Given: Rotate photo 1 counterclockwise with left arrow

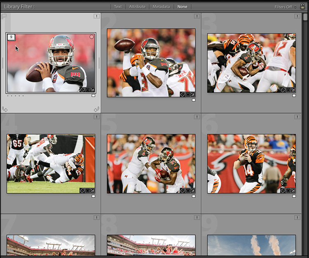Looking at the screenshot, I should (x=5, y=109).
